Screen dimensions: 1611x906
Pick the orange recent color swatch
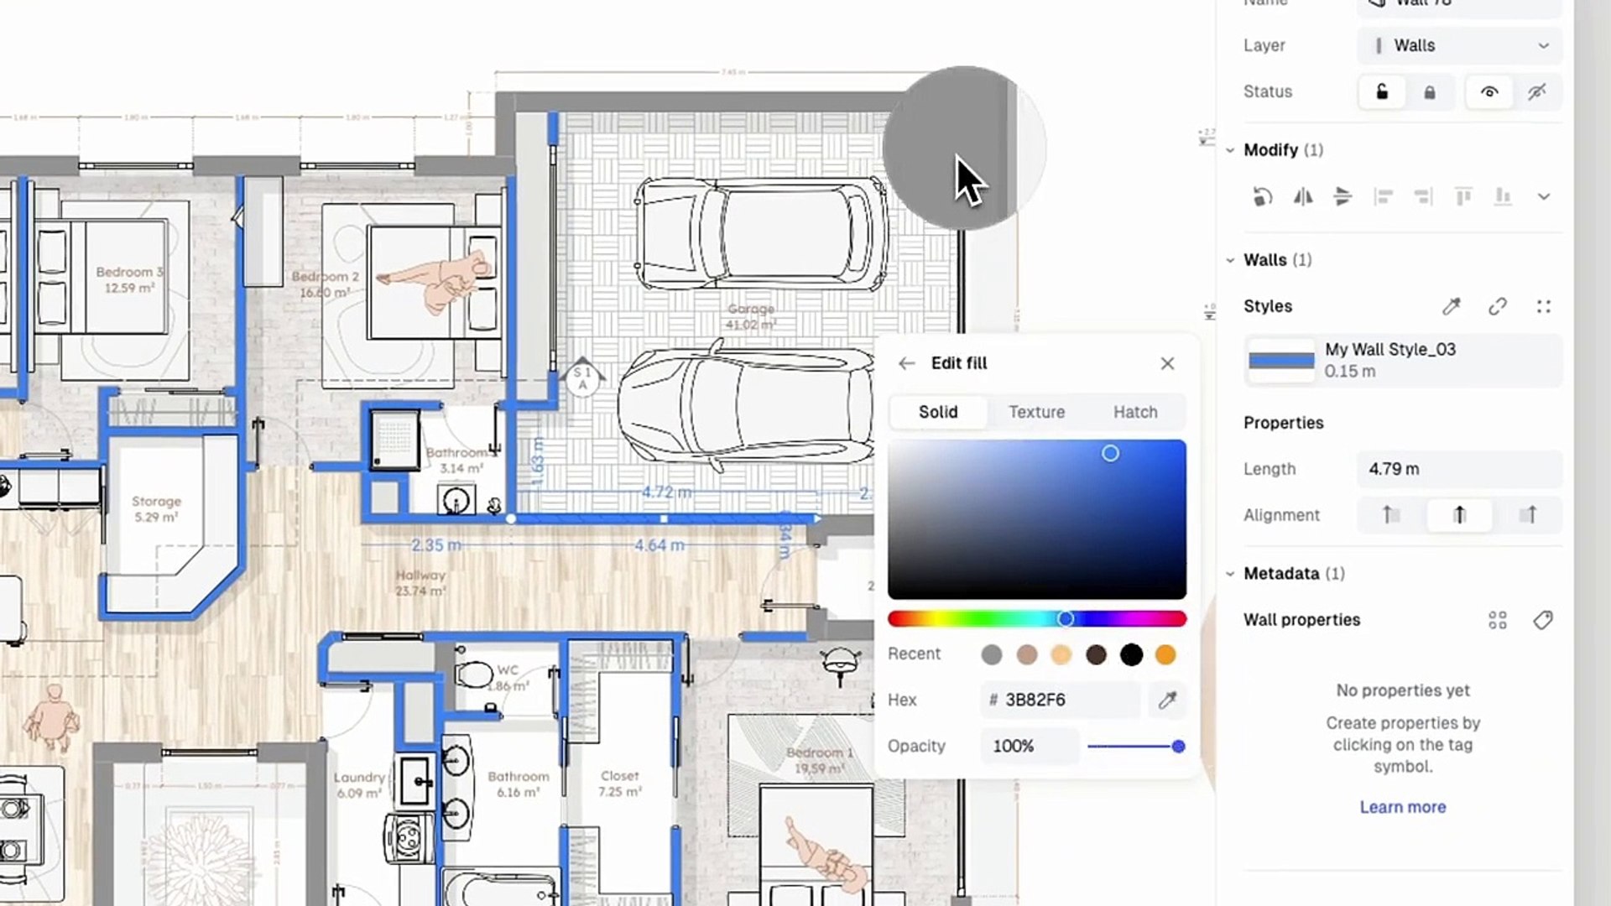[x=1165, y=654]
